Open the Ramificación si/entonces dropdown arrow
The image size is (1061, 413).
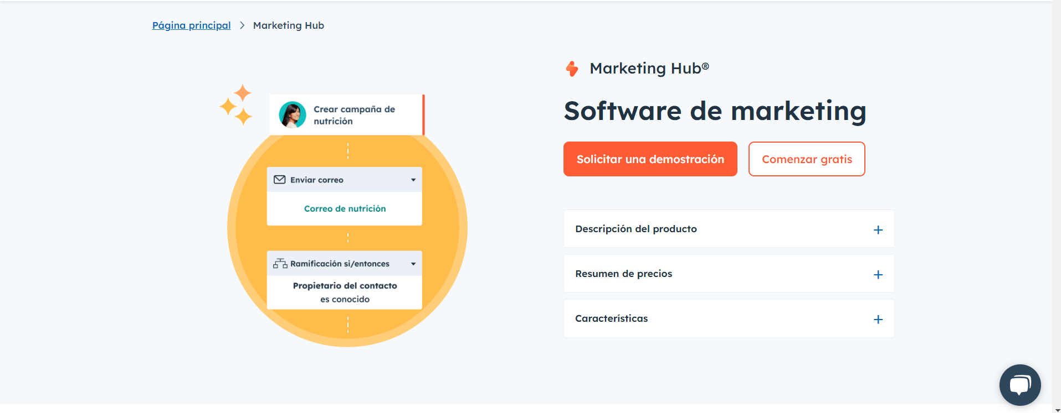tap(413, 264)
